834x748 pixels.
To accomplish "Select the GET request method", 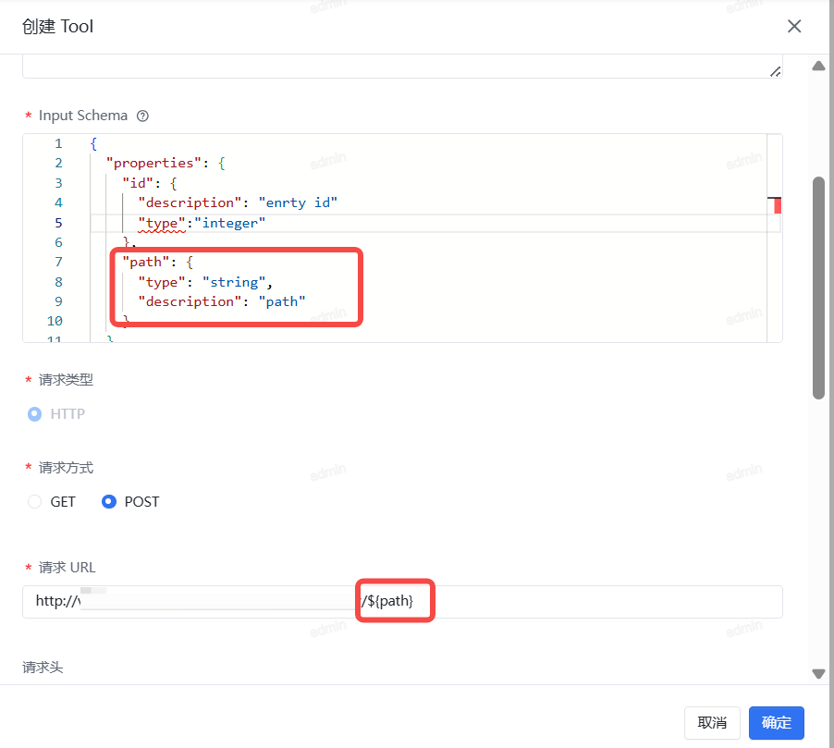I will point(35,502).
